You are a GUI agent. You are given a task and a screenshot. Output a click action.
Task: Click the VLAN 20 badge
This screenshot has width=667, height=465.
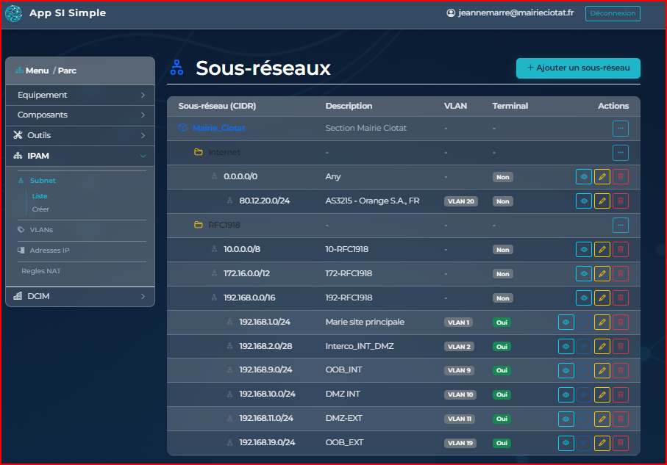[460, 201]
